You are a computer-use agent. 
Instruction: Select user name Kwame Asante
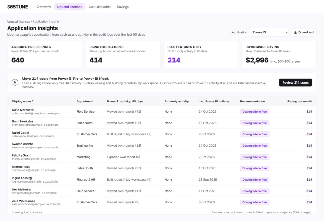coord(22,144)
